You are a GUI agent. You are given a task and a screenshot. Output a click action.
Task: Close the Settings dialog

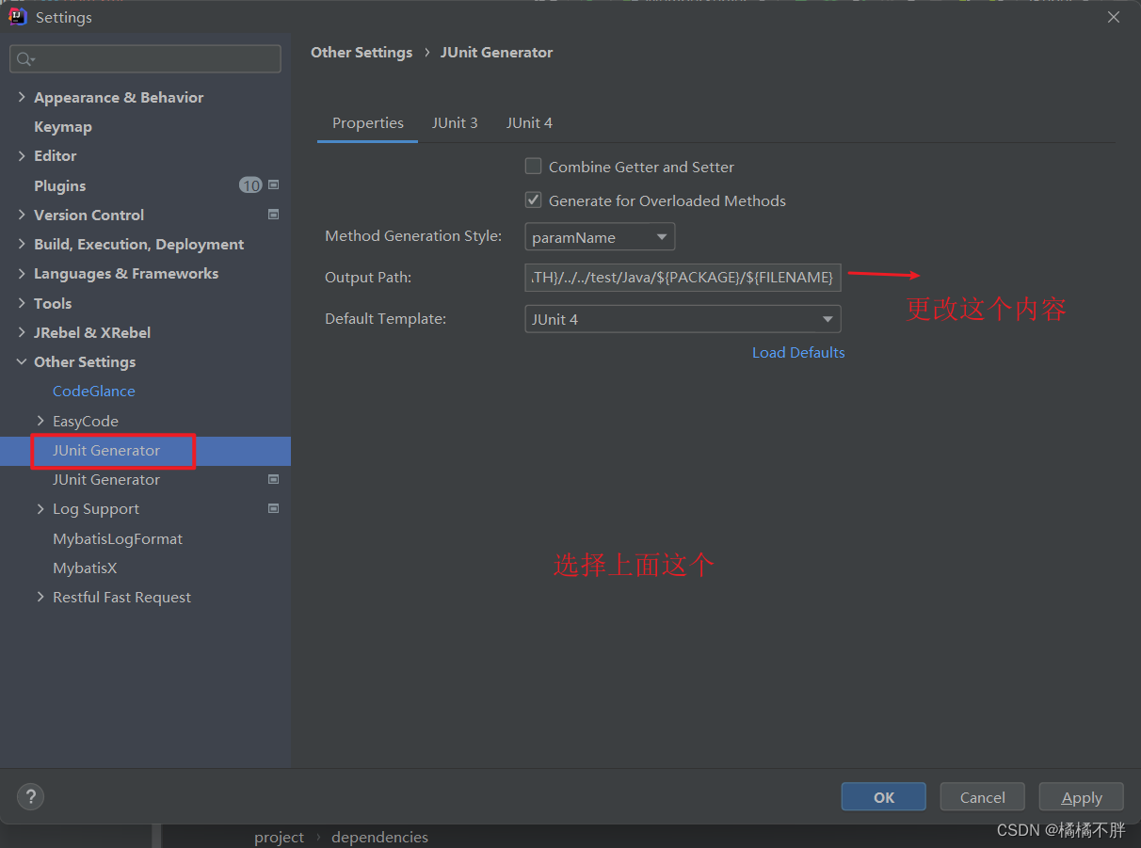1114,17
